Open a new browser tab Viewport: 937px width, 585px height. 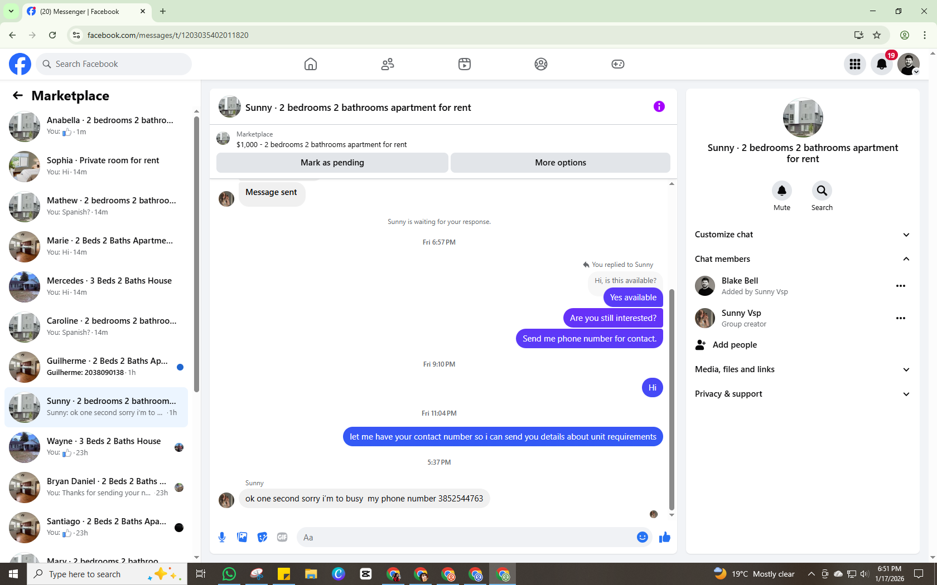[163, 11]
